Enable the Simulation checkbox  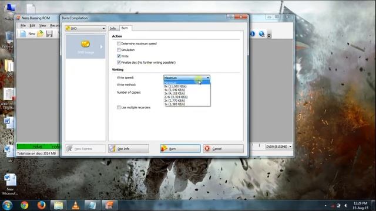tap(119, 50)
